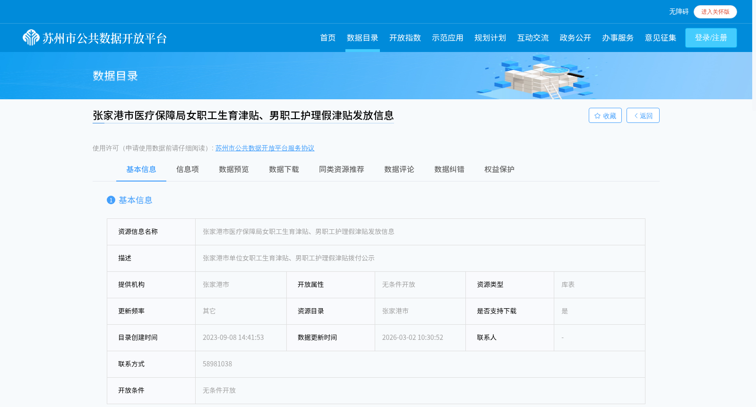The image size is (756, 407).
Task: Click the 数据更新时间 label cell
Action: (331, 338)
